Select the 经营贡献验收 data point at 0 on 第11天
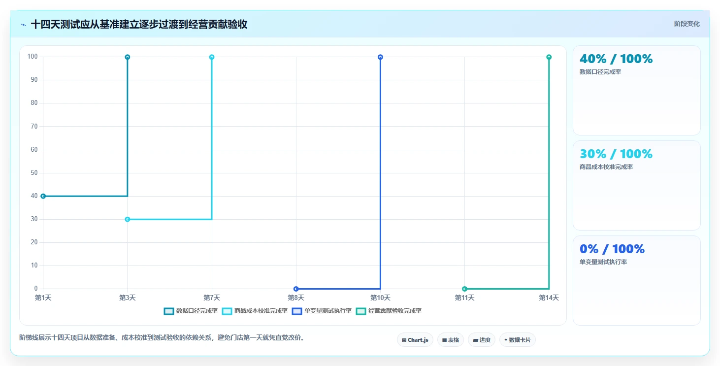Viewport: 720px width, 366px height. 464,289
